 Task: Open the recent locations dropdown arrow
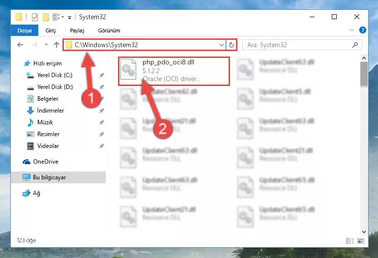point(46,45)
